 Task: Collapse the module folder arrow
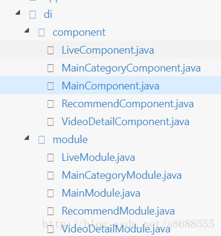click(27, 138)
